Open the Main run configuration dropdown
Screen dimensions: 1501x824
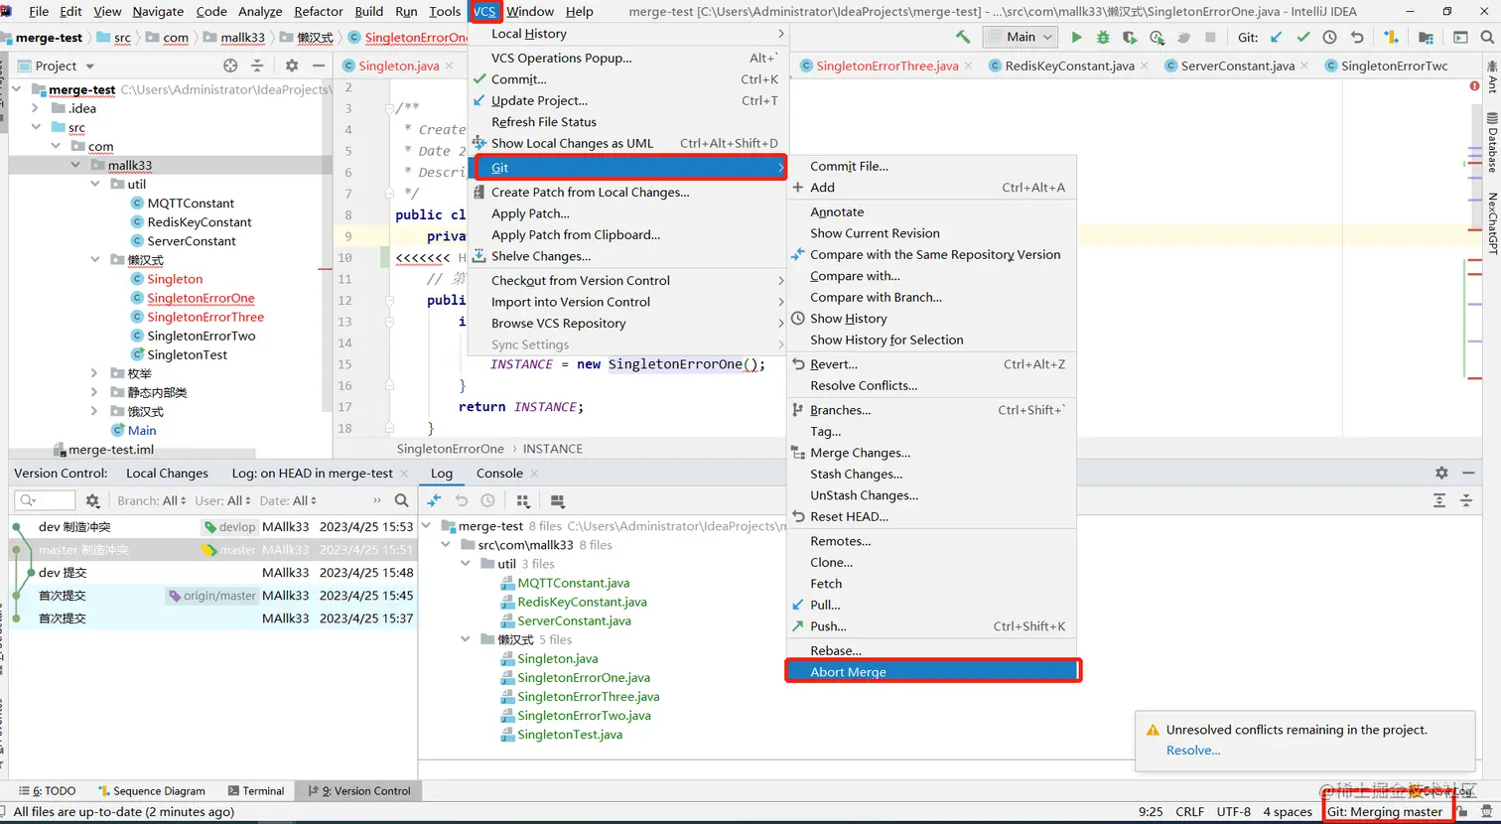coord(1021,36)
